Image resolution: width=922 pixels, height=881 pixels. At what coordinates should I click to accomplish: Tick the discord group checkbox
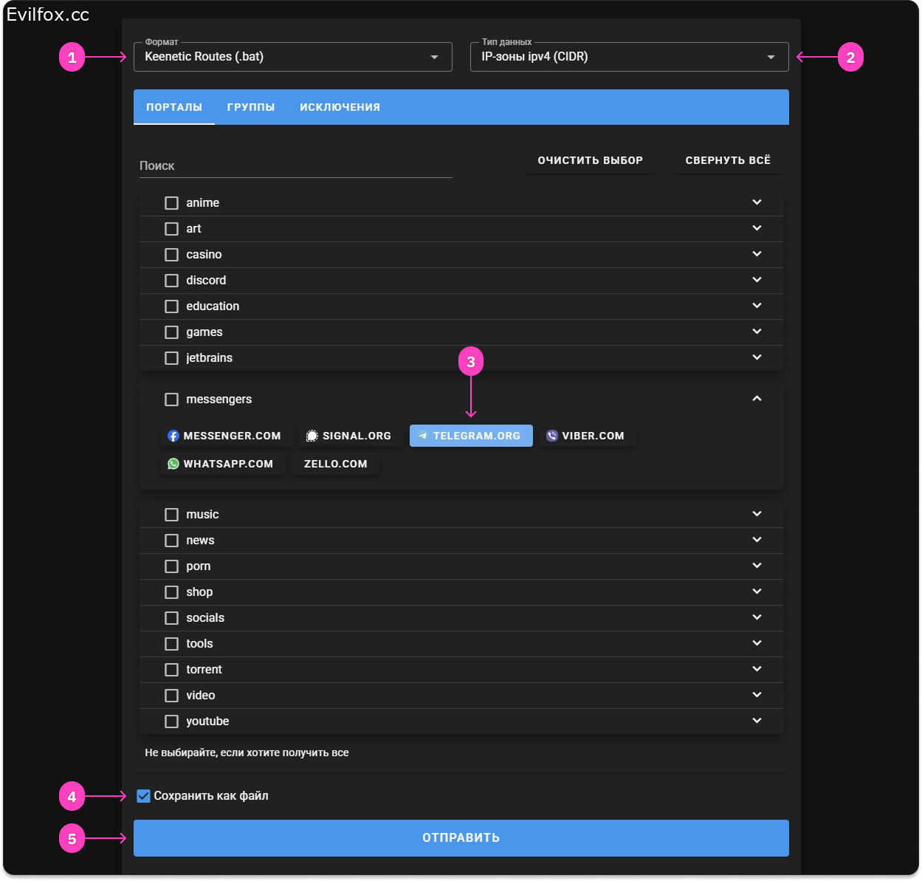(172, 281)
